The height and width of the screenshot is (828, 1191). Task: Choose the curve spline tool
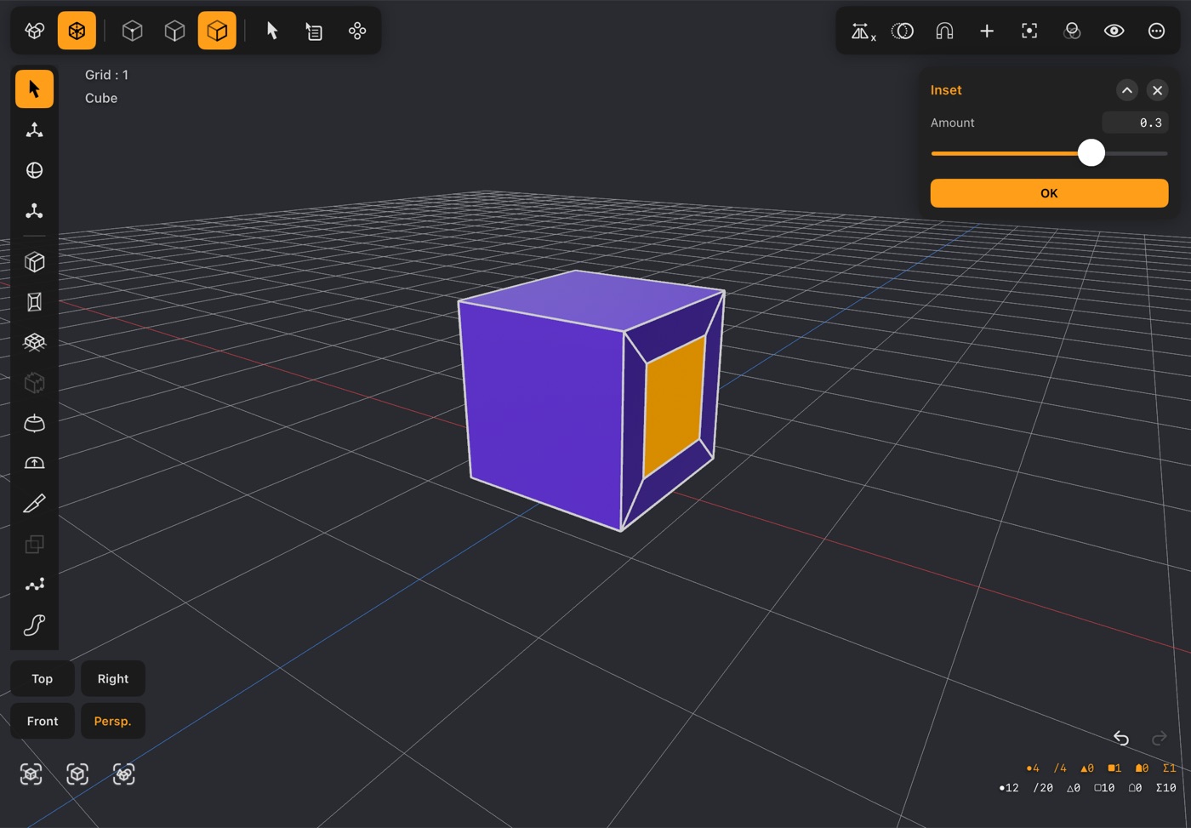pyautogui.click(x=34, y=625)
